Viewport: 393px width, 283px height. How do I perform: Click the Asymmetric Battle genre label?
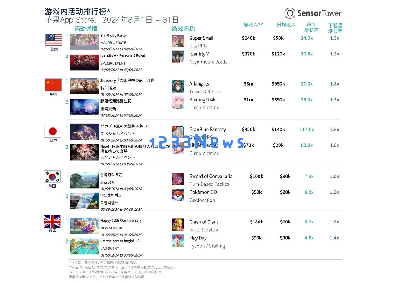coord(208,62)
